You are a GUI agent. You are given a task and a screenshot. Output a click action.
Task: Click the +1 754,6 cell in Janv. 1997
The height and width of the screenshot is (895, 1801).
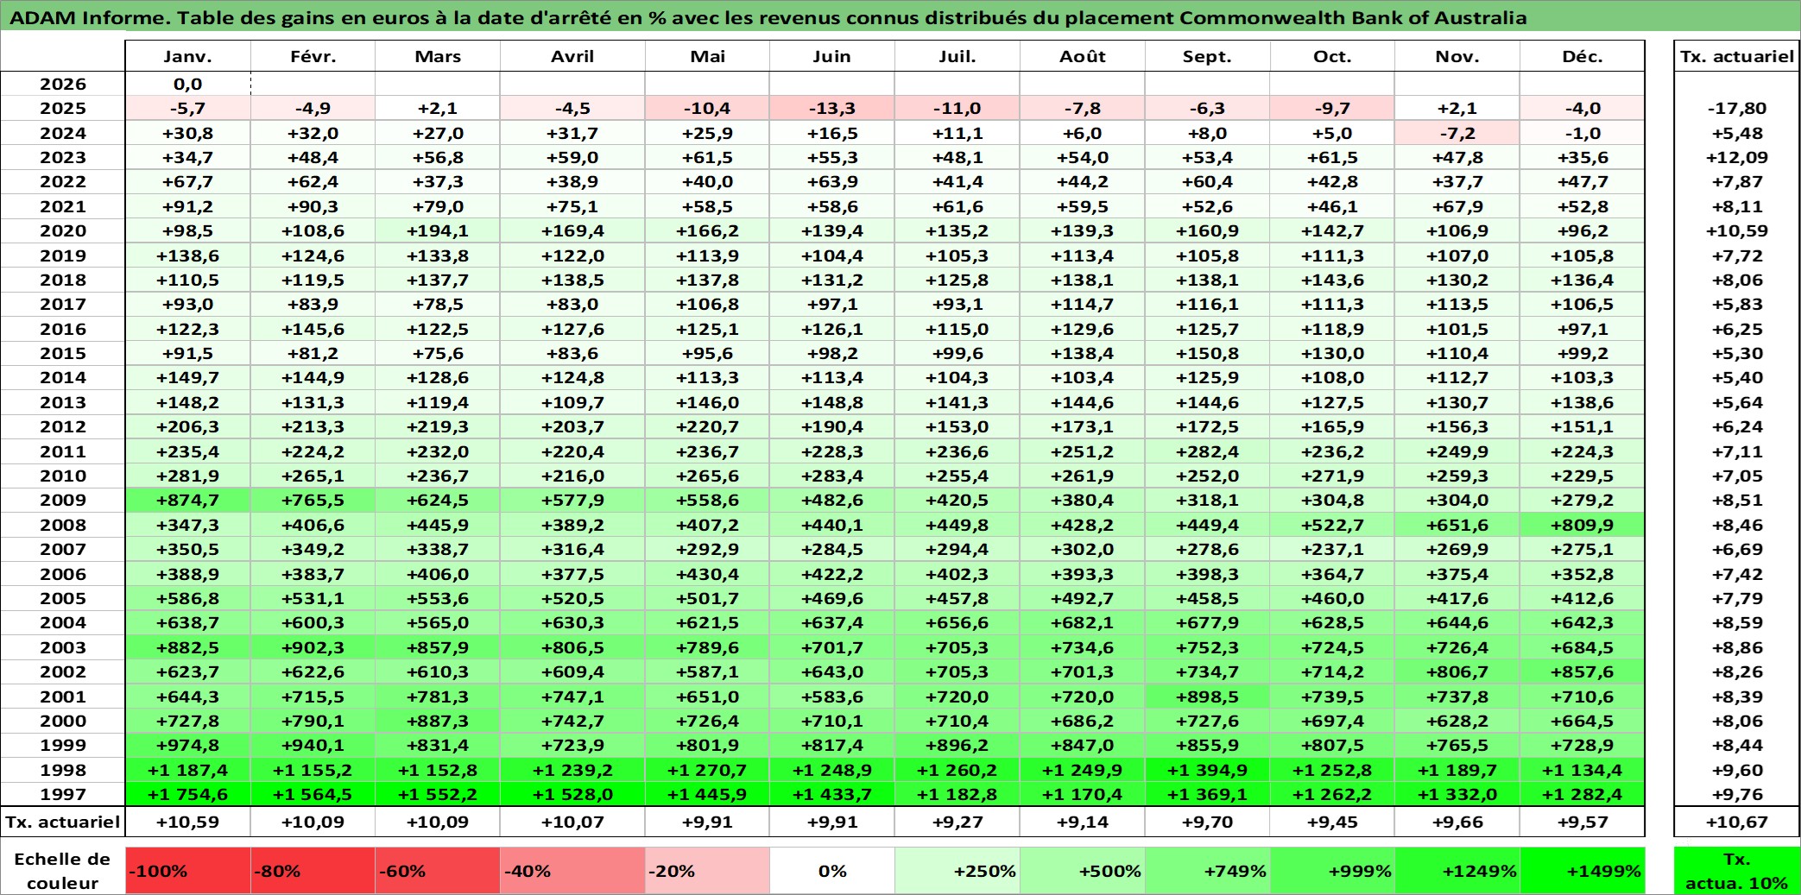point(188,794)
